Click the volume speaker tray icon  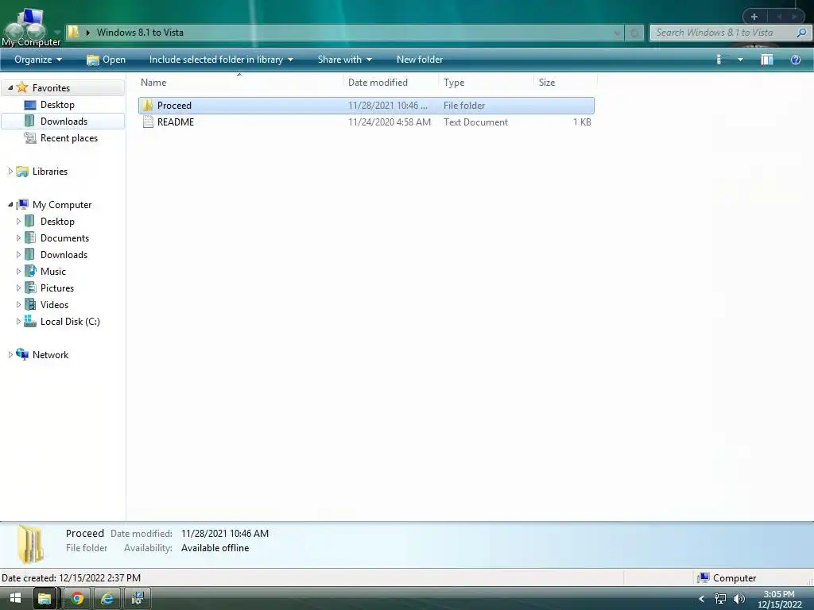click(x=738, y=599)
